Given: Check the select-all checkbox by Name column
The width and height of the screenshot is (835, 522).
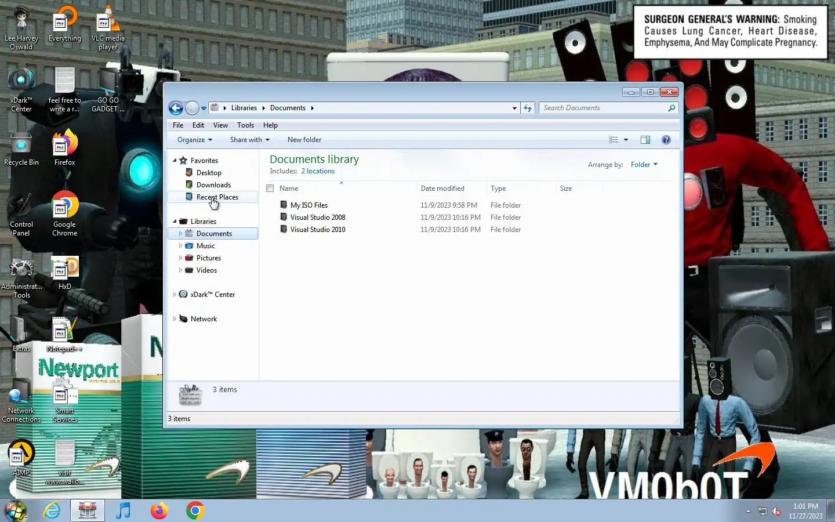Looking at the screenshot, I should point(270,188).
